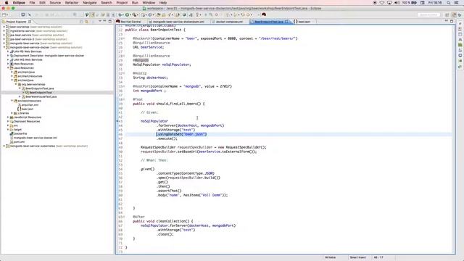Click Writable status bar entry
Image resolution: width=464 pixels, height=261 pixels.
(x=331, y=257)
